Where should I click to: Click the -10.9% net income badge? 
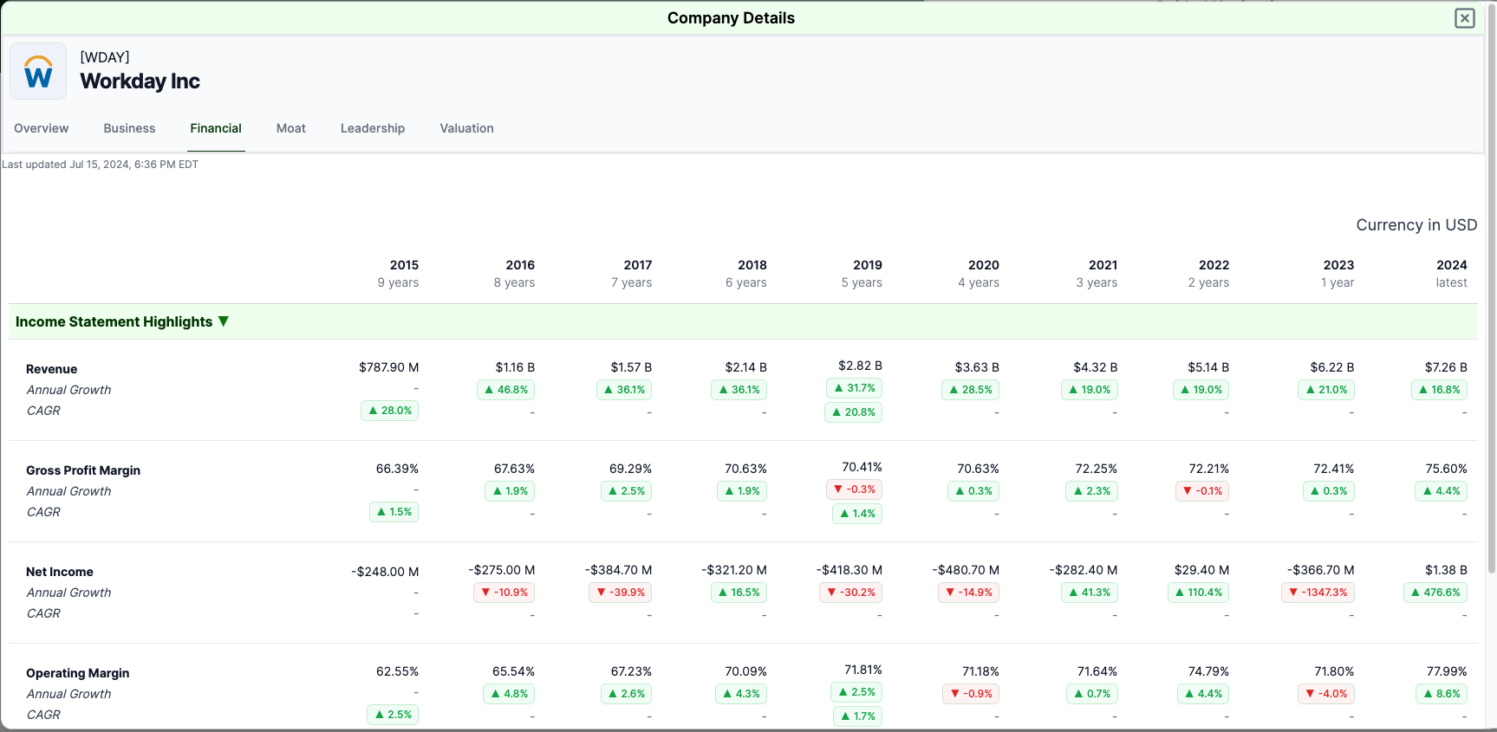coord(504,593)
